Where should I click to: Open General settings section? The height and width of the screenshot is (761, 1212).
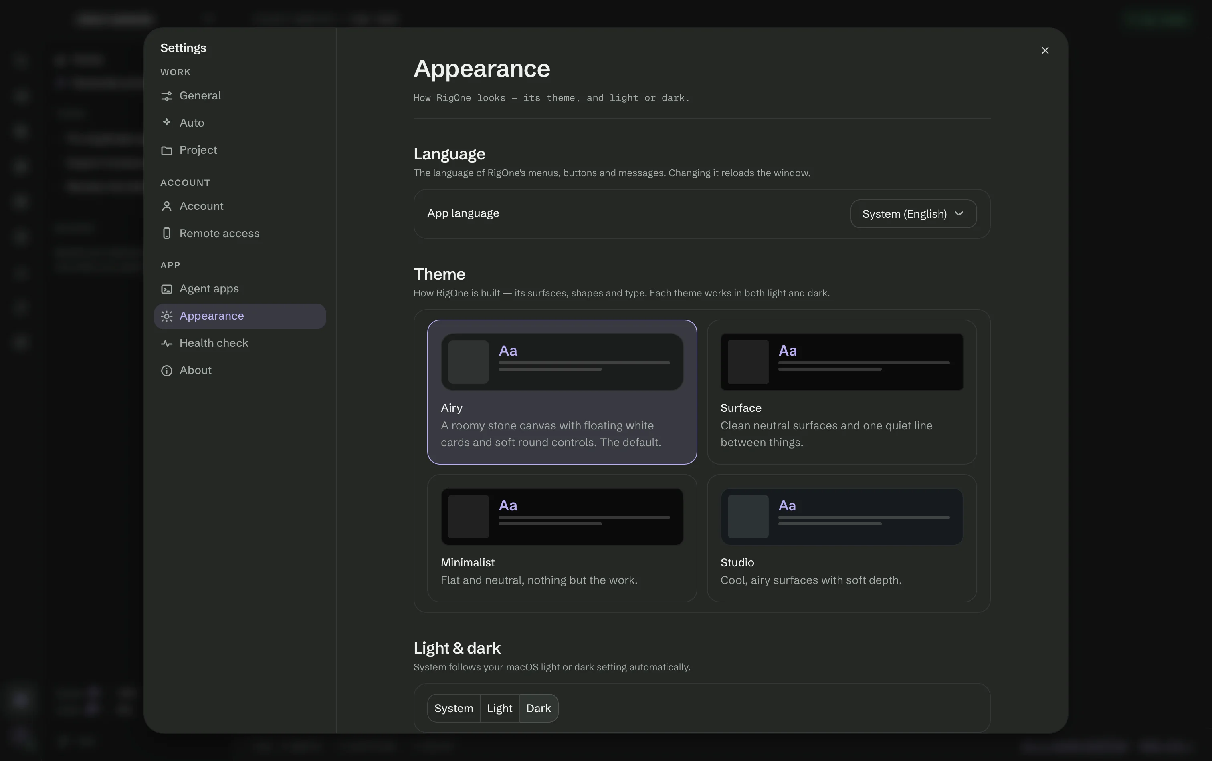click(x=240, y=96)
